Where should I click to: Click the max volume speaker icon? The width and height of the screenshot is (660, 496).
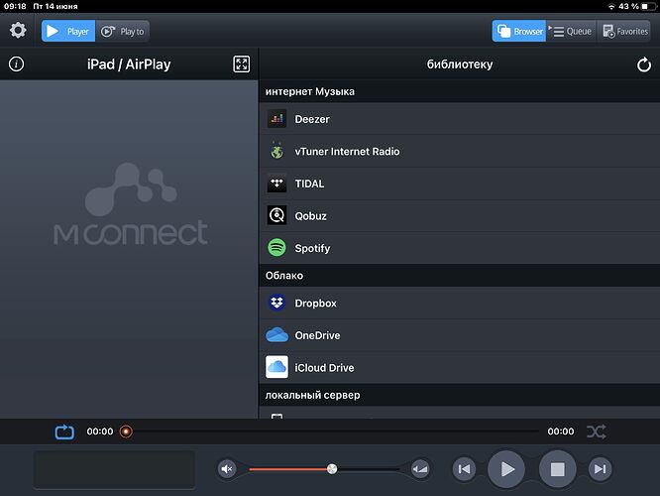[x=420, y=468]
